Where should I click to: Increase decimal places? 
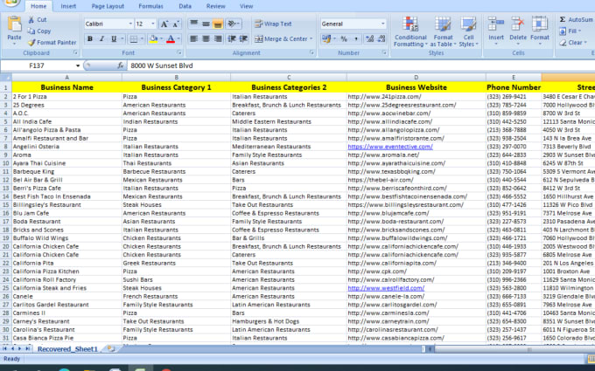pos(369,38)
